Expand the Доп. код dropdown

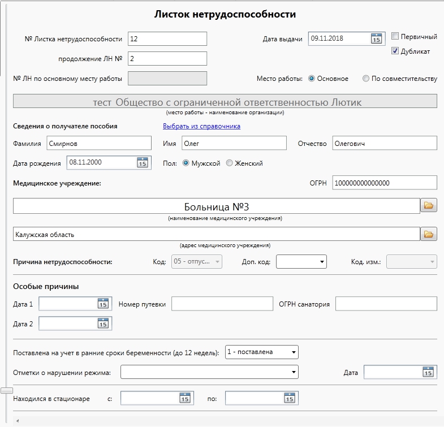click(x=301, y=262)
